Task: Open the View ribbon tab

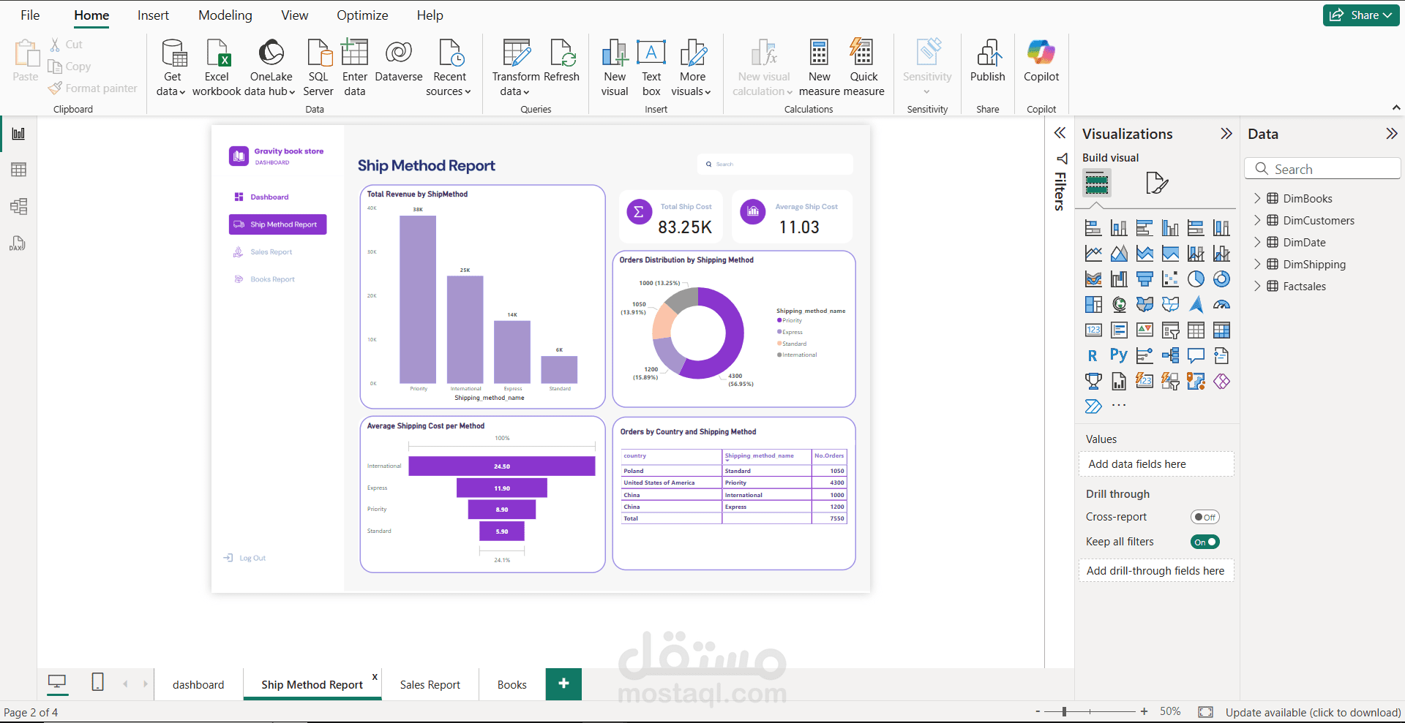Action: [x=295, y=15]
